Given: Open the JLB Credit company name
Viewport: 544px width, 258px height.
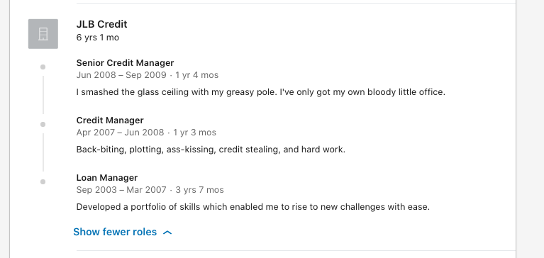Looking at the screenshot, I should tap(101, 24).
